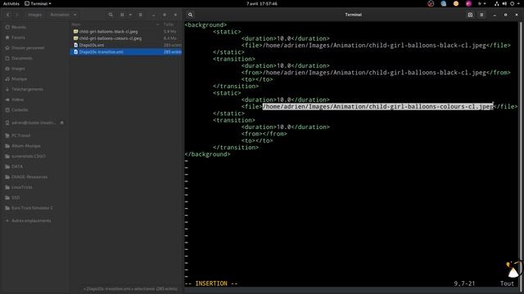
Task: Click the -- INSERTION -- mode indicator
Action: (x=211, y=283)
